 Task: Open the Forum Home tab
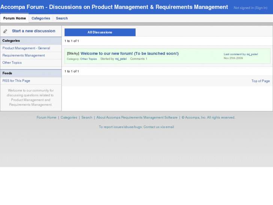(14, 18)
